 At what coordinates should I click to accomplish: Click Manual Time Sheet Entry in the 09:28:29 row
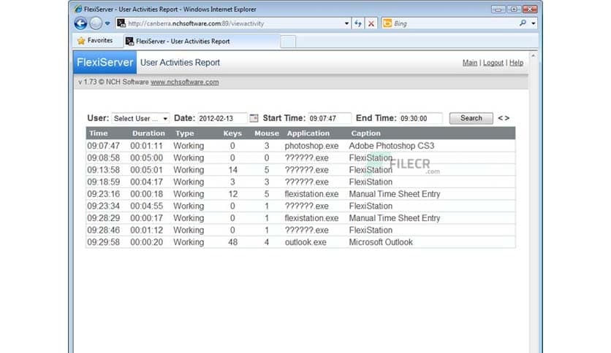395,218
